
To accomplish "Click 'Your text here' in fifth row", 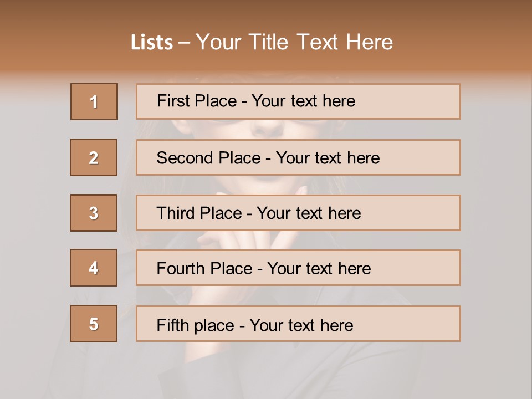I will pos(301,325).
